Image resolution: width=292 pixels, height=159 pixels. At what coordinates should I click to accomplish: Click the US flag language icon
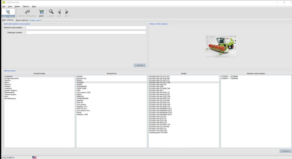pos(34,157)
